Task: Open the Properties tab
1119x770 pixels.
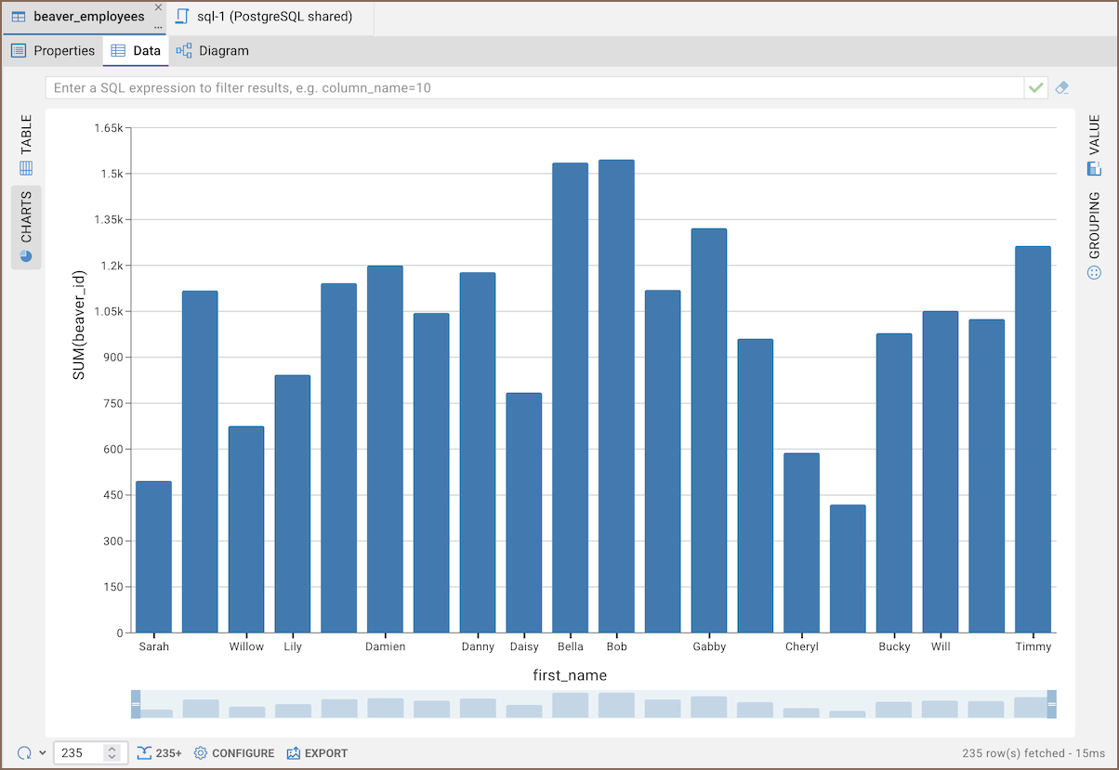Action: point(53,51)
